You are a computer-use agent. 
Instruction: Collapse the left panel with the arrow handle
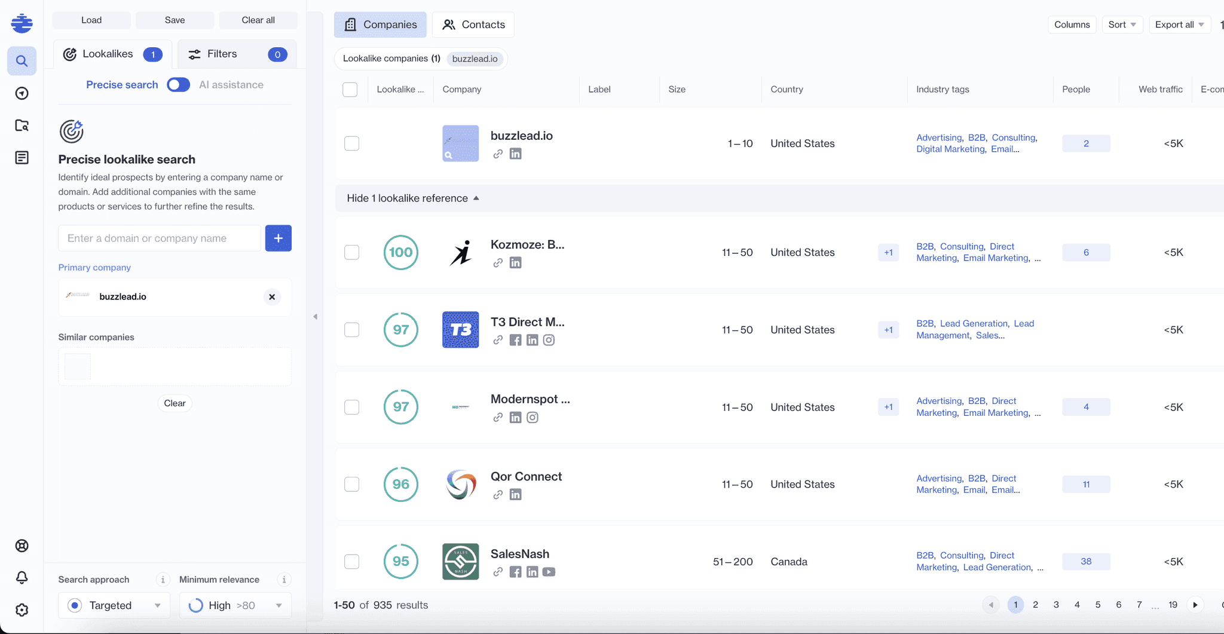[315, 317]
